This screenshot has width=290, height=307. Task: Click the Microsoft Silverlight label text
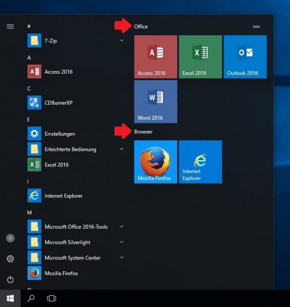coord(68,243)
